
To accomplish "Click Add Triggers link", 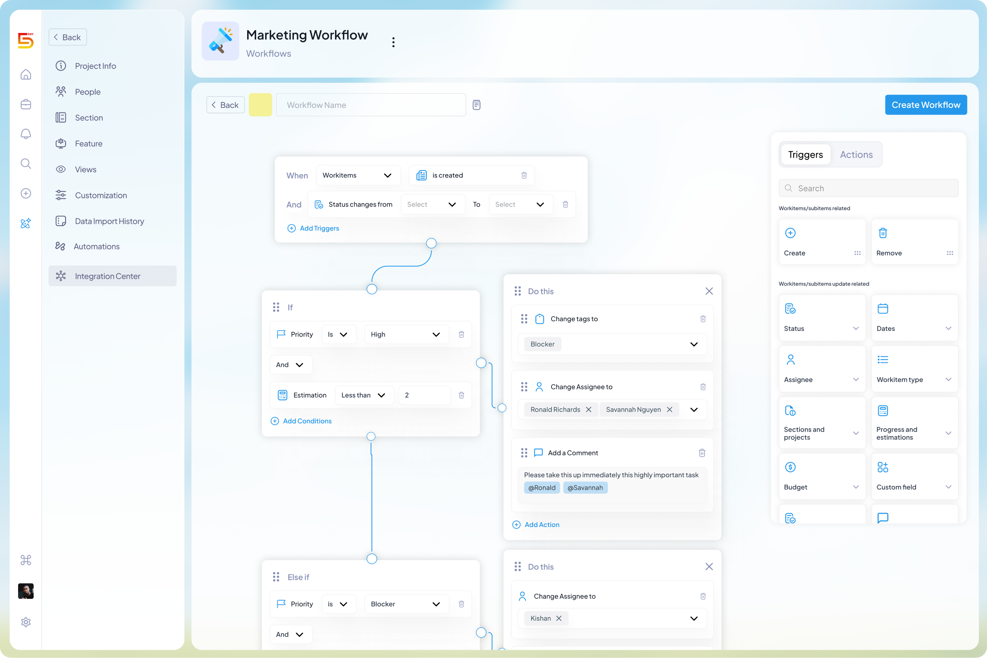I will [x=313, y=228].
